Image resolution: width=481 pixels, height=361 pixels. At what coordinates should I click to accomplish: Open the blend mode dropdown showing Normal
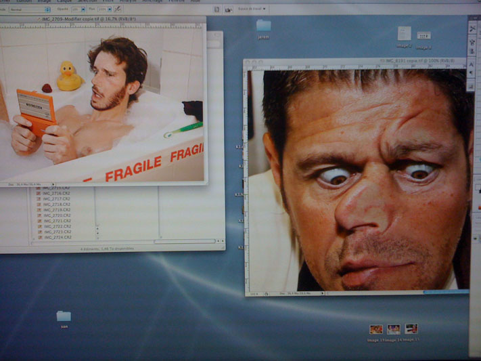pyautogui.click(x=30, y=9)
